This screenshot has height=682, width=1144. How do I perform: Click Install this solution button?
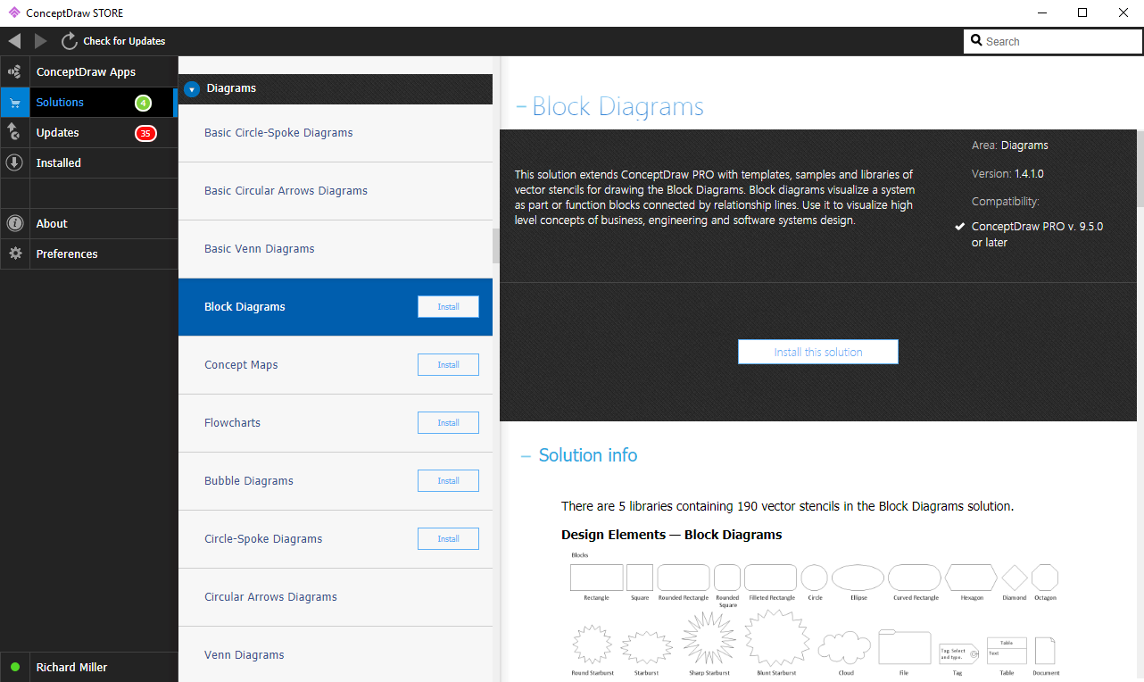[818, 352]
